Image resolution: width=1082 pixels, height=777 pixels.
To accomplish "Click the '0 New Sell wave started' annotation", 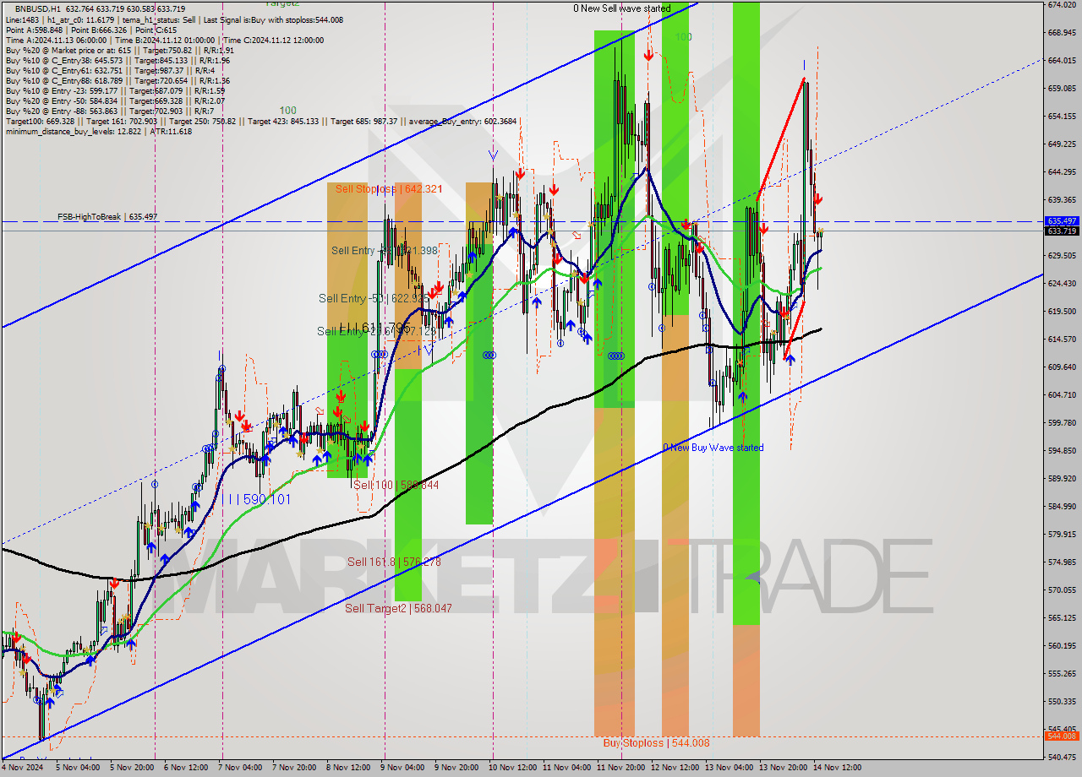I will tap(621, 8).
